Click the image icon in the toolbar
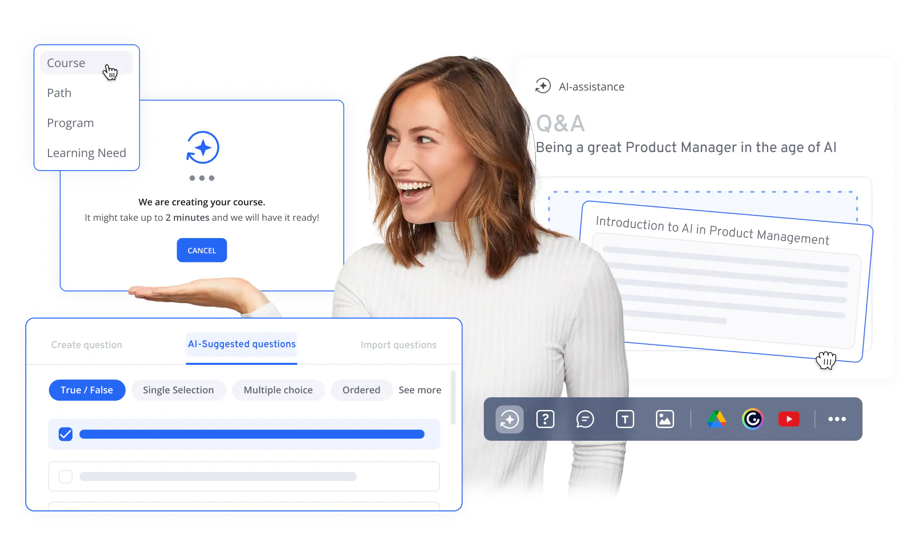The width and height of the screenshot is (906, 543). click(665, 419)
